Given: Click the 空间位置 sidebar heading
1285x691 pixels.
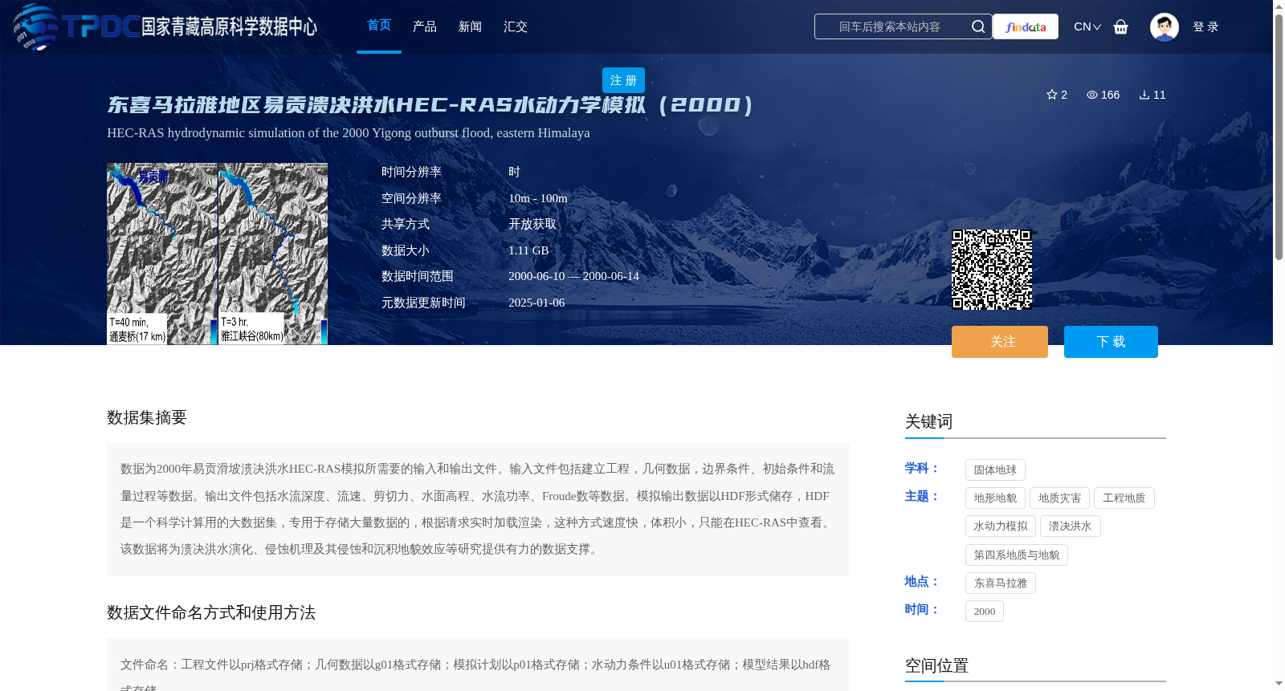Looking at the screenshot, I should pos(936,665).
